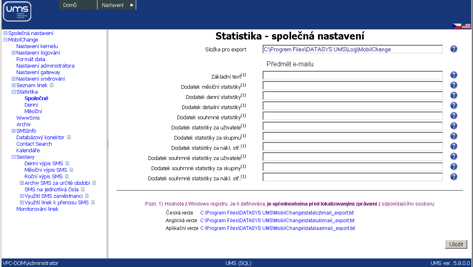This screenshot has height=267, width=473.
Task: Save settings with the Uložit button
Action: (456, 244)
